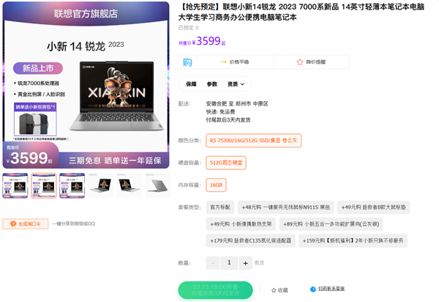The height and width of the screenshot is (302, 439).
Task: Click the 扫码联系客服 blue icon
Action: pos(313,289)
